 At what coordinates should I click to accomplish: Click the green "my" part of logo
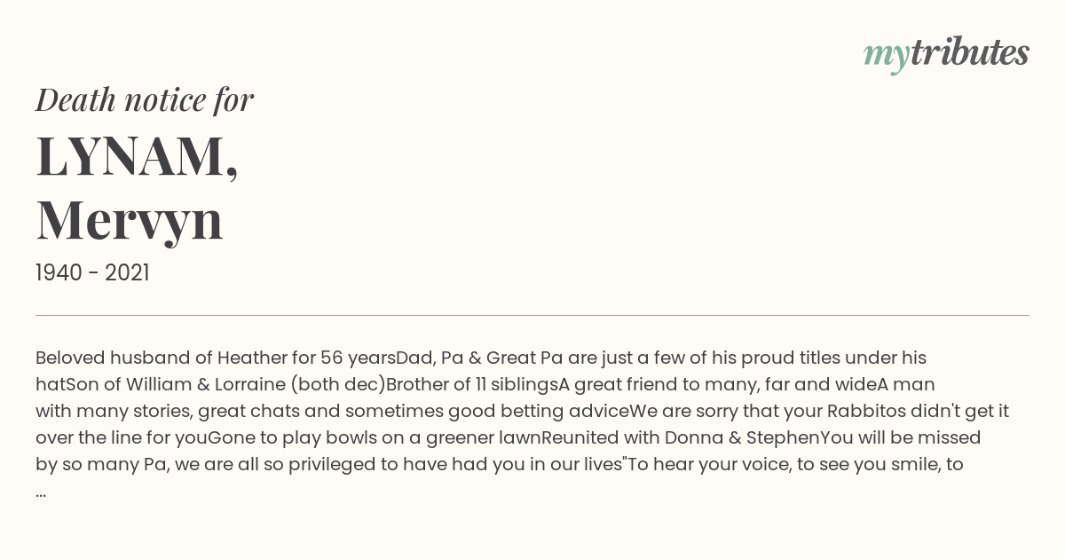point(886,58)
